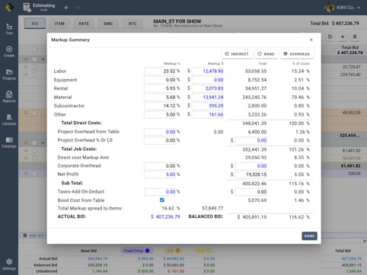Click the DONE button
The width and height of the screenshot is (367, 275).
309,236
